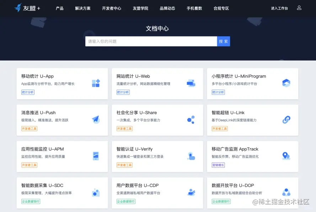Screen dimensions: 316x212
Task: Click 营销增长 tag on AppTrack card
Action: [x=218, y=165]
